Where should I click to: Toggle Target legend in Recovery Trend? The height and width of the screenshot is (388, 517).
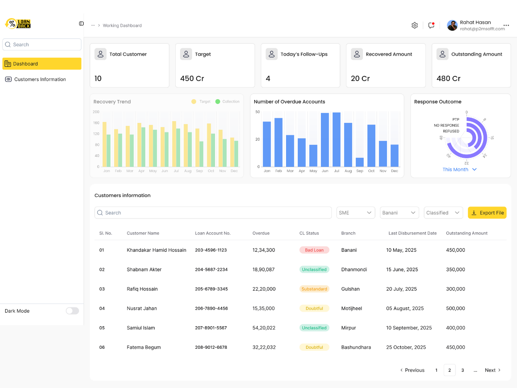coord(201,102)
